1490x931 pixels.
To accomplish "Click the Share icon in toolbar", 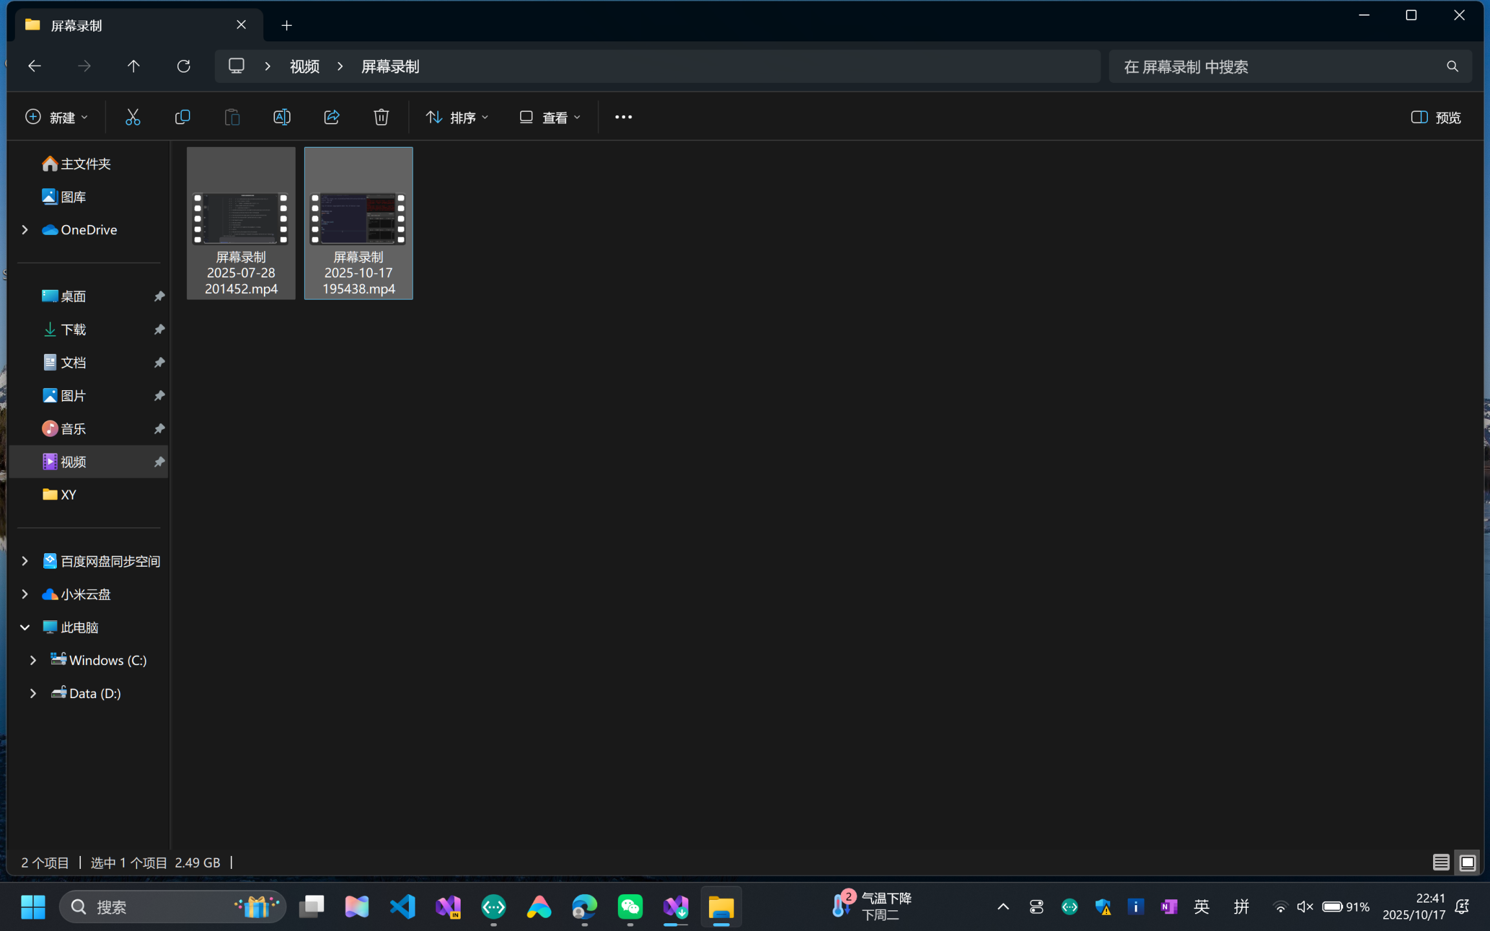I will [331, 117].
